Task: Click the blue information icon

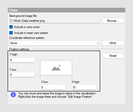Action: point(13,95)
